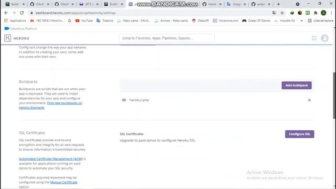
Task: Select the heroku/php buildpack name
Action: point(139,100)
